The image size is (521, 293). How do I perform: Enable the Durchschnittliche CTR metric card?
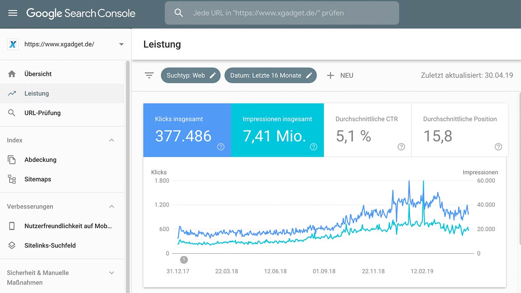(368, 130)
